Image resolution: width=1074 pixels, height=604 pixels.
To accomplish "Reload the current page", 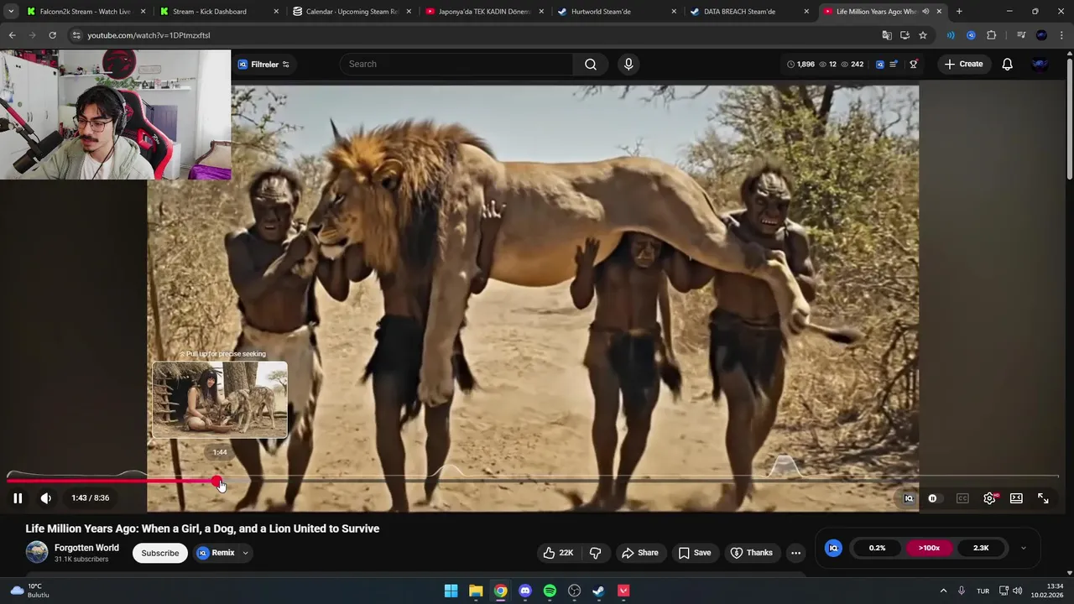I will point(52,35).
